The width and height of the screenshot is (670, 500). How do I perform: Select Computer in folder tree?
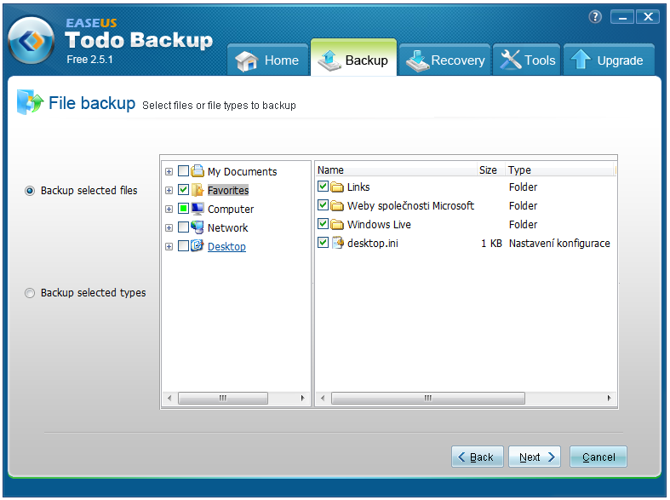coord(231,209)
